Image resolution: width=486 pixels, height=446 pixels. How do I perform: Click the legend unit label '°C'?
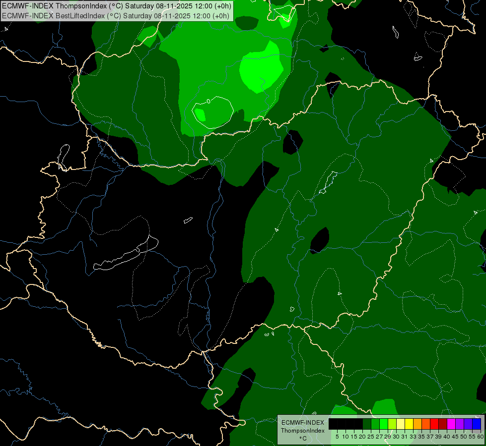[303, 438]
